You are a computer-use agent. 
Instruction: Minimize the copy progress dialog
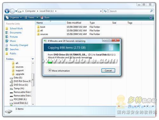click(105, 40)
